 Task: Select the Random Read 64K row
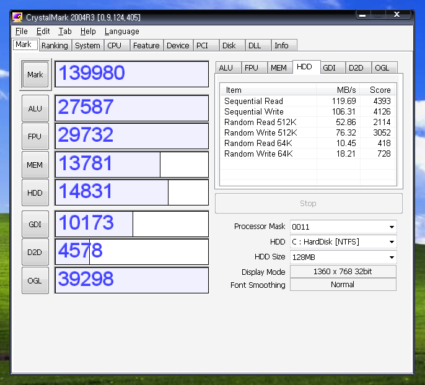(308, 143)
